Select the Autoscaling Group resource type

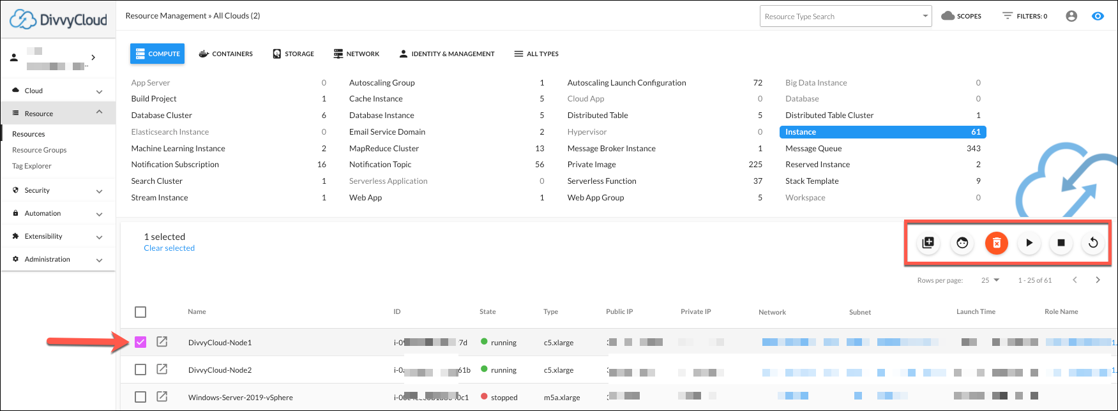(x=382, y=82)
